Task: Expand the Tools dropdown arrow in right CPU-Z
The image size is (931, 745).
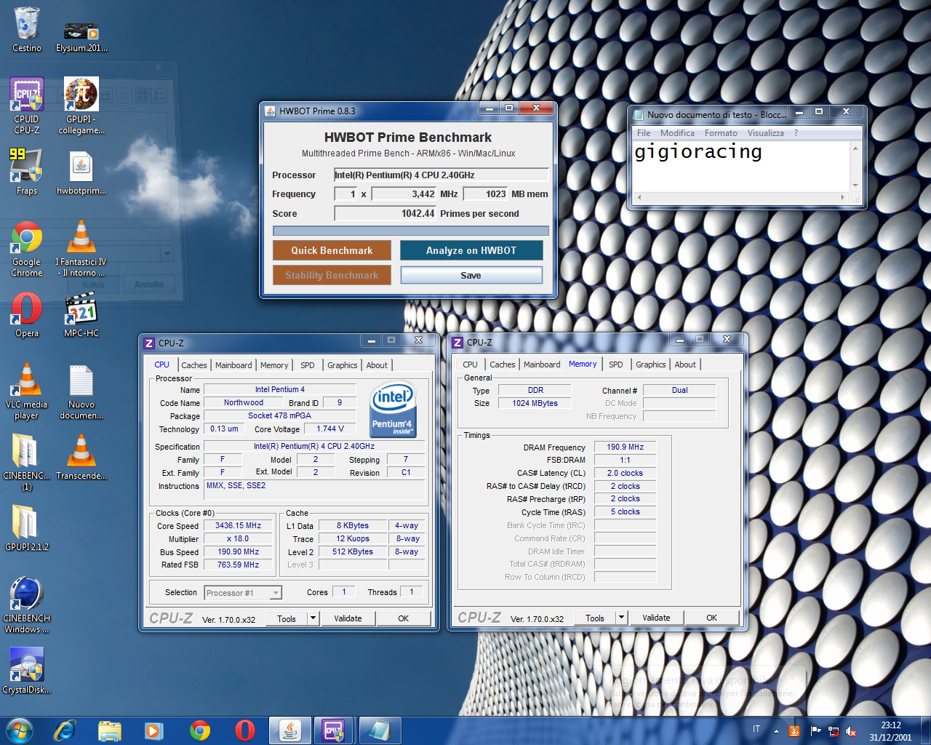Action: point(622,618)
